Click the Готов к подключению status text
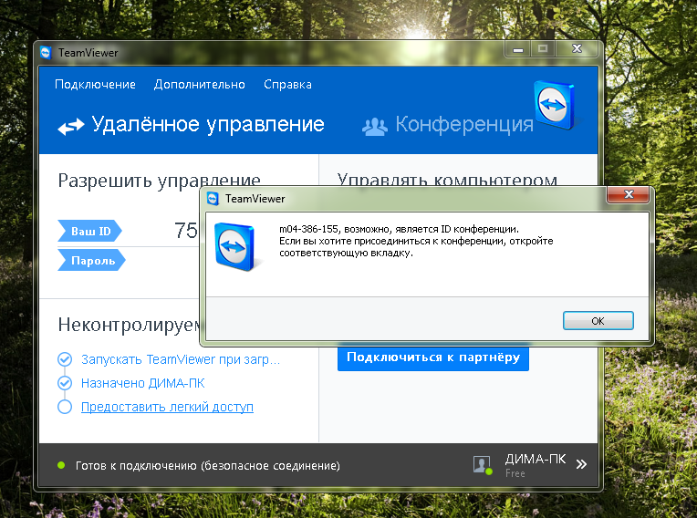The image size is (697, 518). [x=208, y=466]
